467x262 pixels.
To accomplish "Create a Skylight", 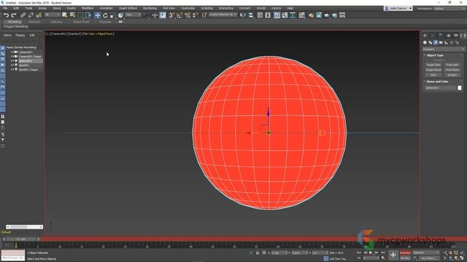I will coord(452,75).
